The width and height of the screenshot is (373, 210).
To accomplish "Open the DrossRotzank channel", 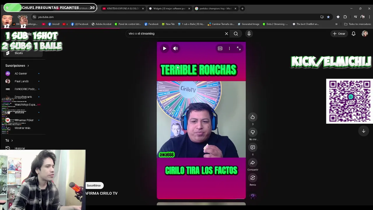I will point(23,97).
